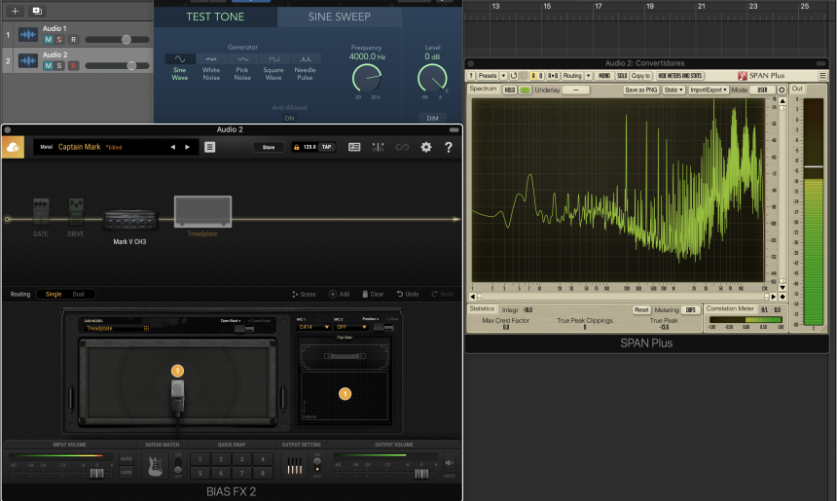Switch to TEST TONE tab
The height and width of the screenshot is (501, 837).
[x=215, y=18]
